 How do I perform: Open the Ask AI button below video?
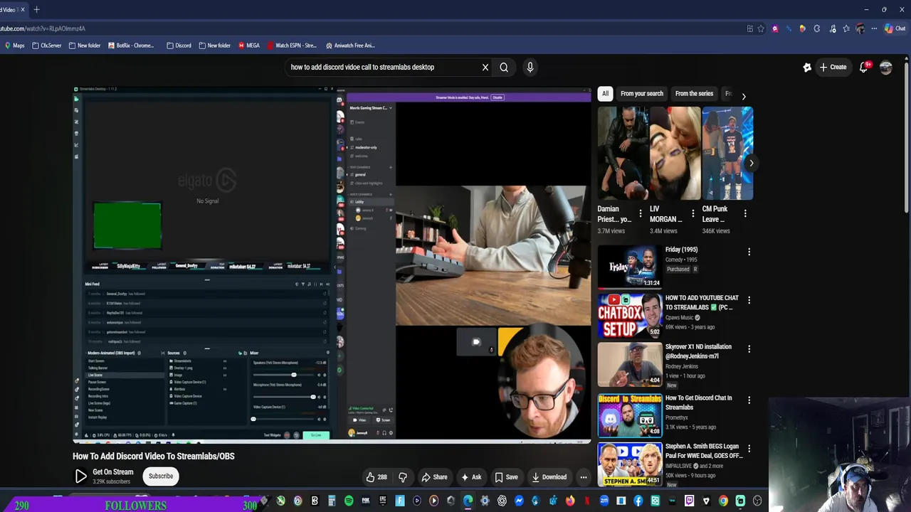(x=471, y=477)
